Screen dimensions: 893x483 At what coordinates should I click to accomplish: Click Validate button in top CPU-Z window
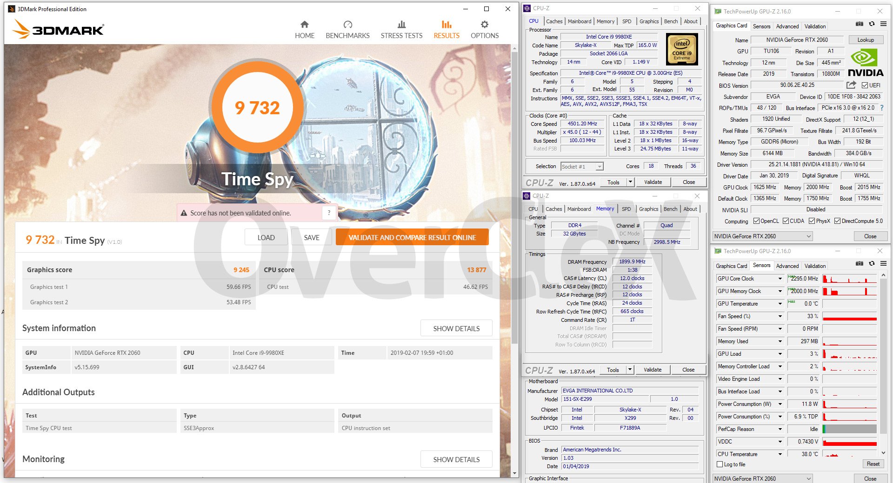tap(653, 182)
